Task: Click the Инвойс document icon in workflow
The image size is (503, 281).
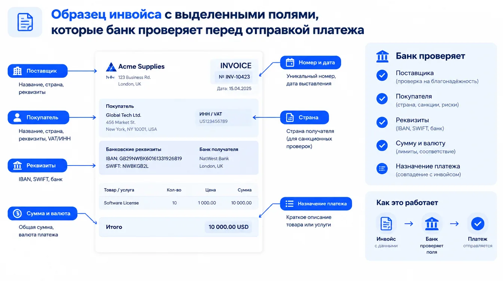Action: [386, 224]
